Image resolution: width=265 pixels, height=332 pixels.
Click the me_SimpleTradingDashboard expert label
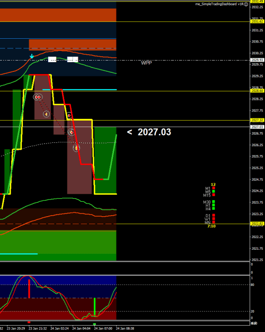[219, 4]
